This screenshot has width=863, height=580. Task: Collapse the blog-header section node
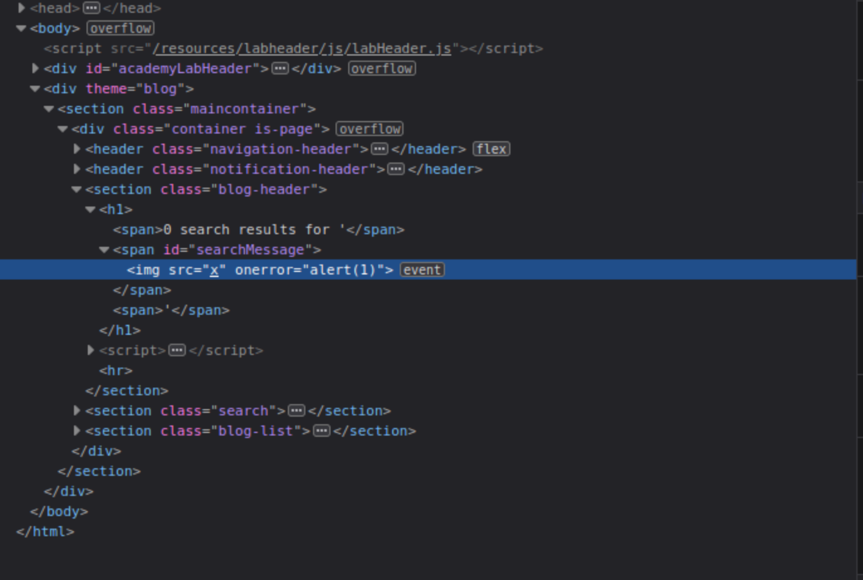pyautogui.click(x=76, y=189)
